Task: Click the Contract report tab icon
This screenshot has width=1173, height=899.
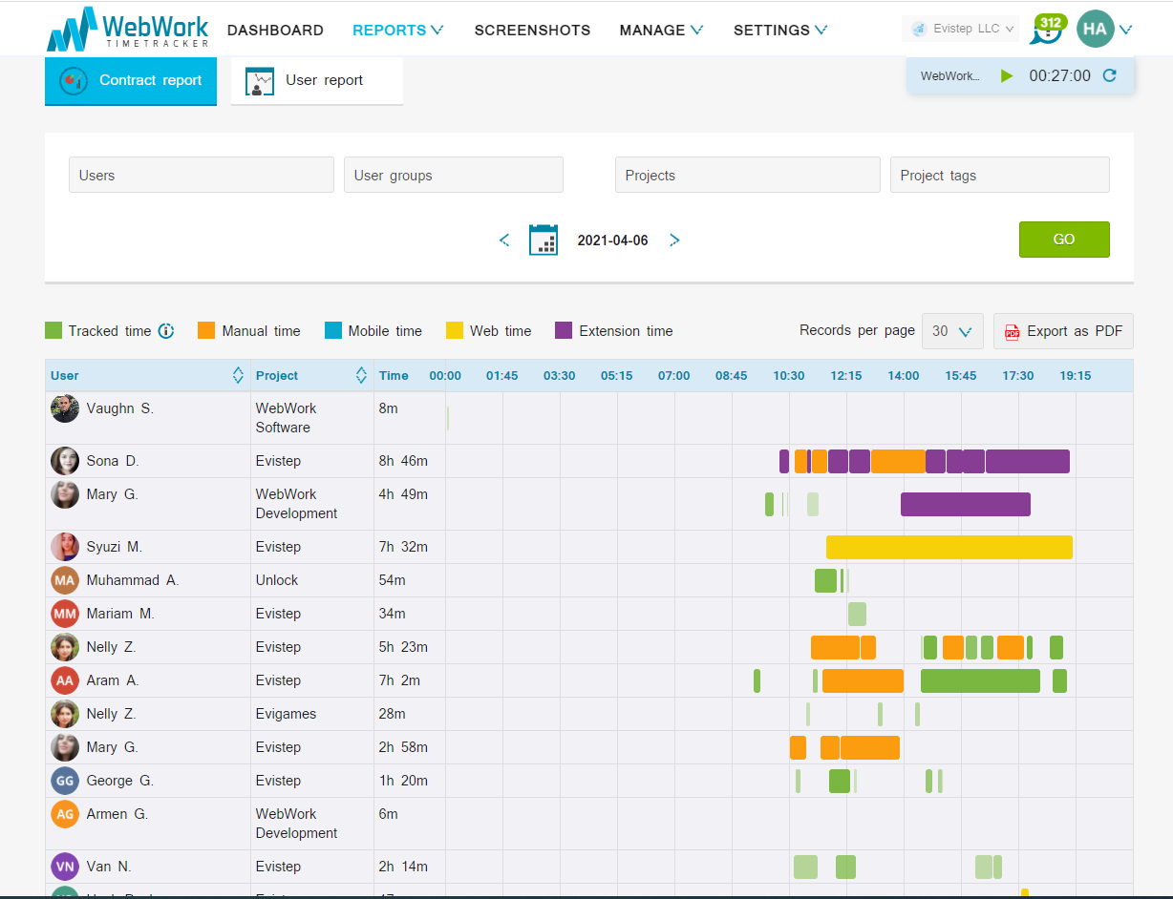Action: (x=74, y=80)
